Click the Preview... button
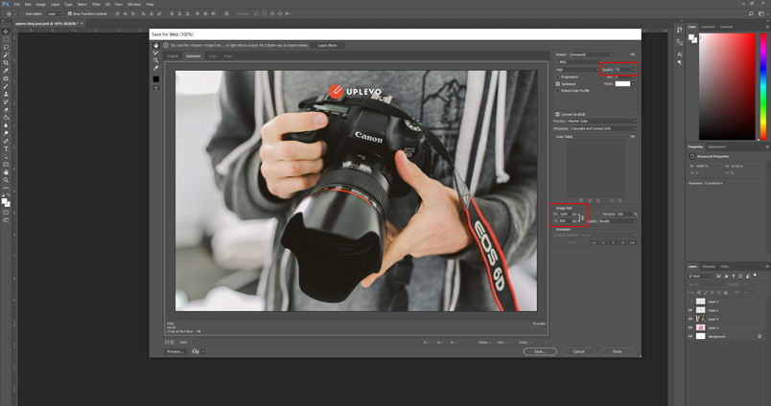Screen dimensions: 771x406 (x=175, y=351)
